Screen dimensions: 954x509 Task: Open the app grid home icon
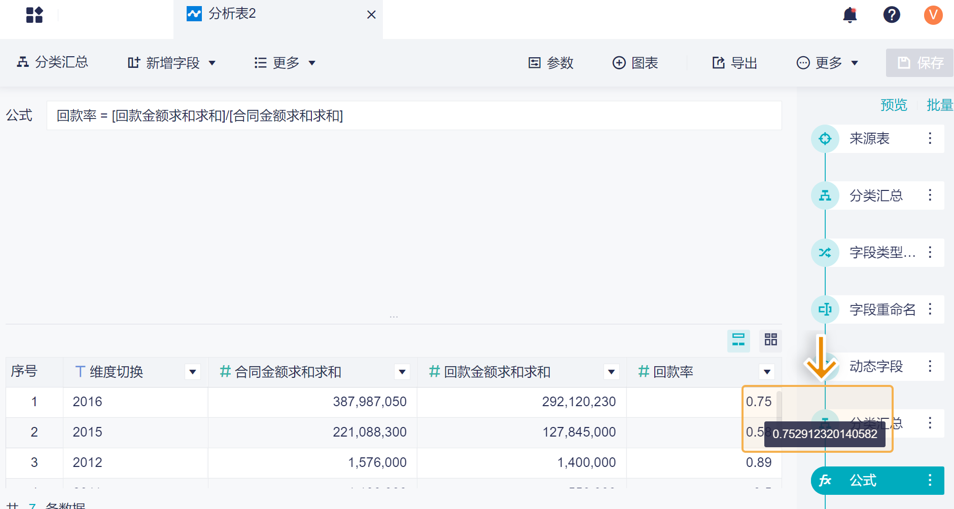[x=34, y=15]
